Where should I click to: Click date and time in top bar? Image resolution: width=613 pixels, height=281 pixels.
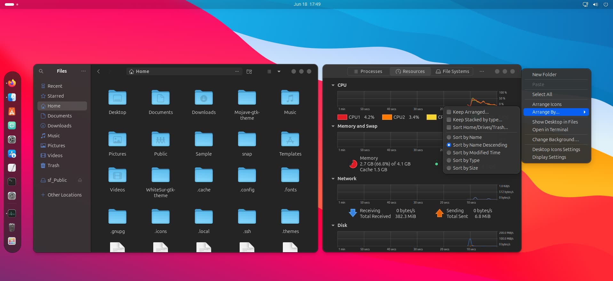(307, 4)
